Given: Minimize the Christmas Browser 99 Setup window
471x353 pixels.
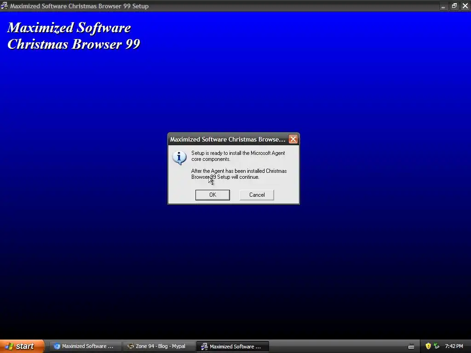Looking at the screenshot, I should coord(443,6).
